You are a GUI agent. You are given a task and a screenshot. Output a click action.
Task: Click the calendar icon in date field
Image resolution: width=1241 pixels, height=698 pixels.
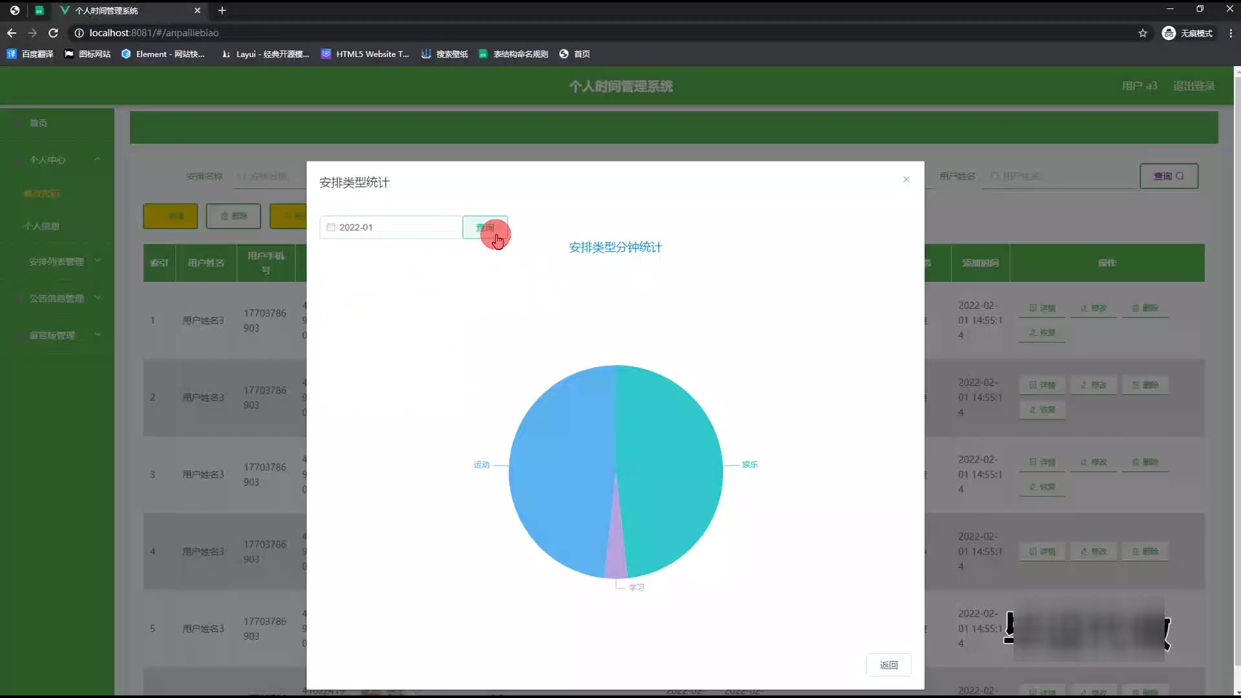coord(331,227)
